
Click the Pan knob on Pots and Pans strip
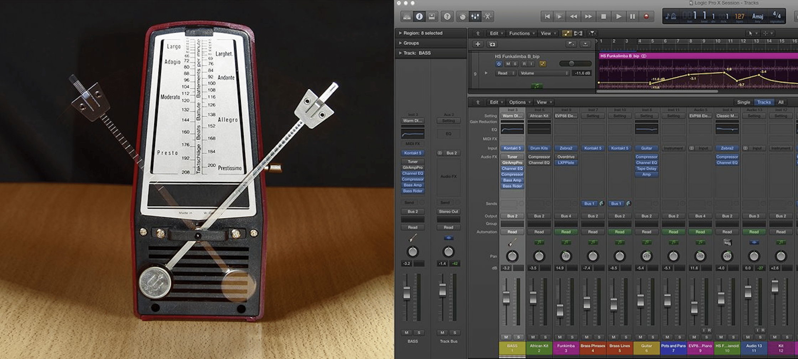673,256
